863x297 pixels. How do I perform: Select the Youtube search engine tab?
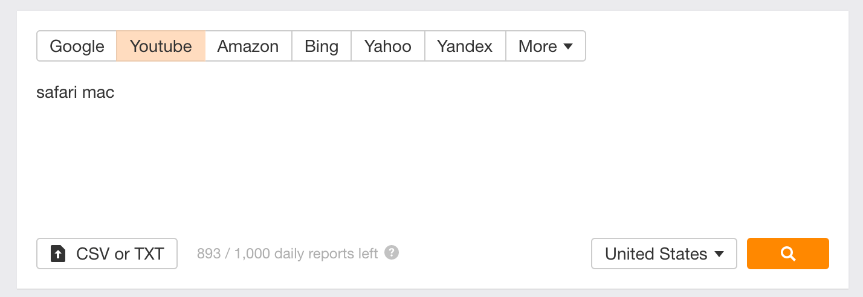161,46
